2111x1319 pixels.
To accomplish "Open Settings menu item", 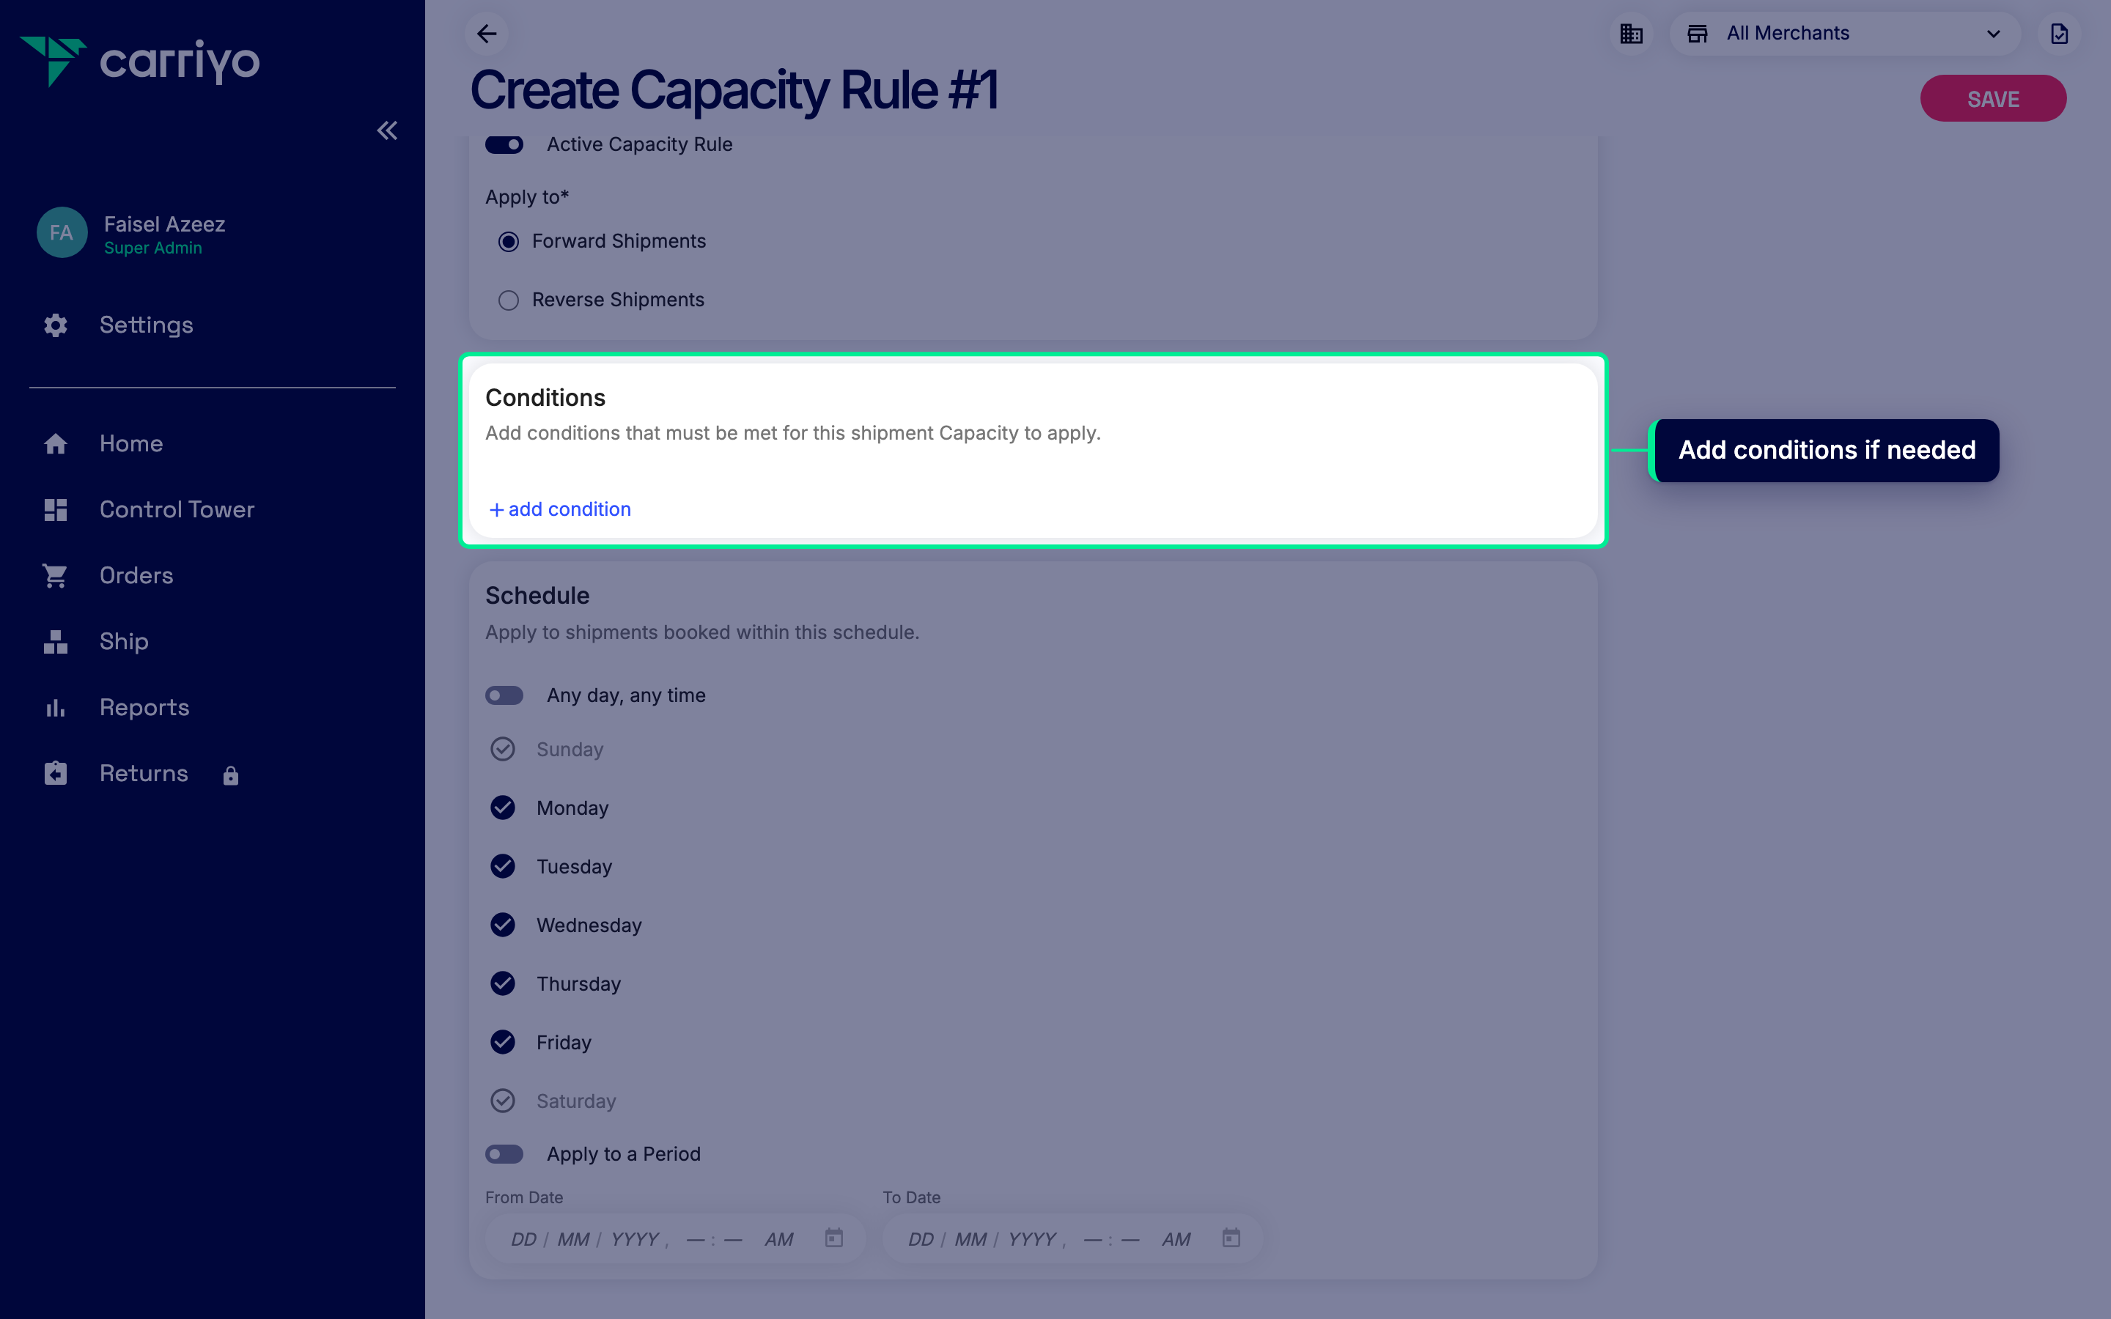I will [147, 325].
